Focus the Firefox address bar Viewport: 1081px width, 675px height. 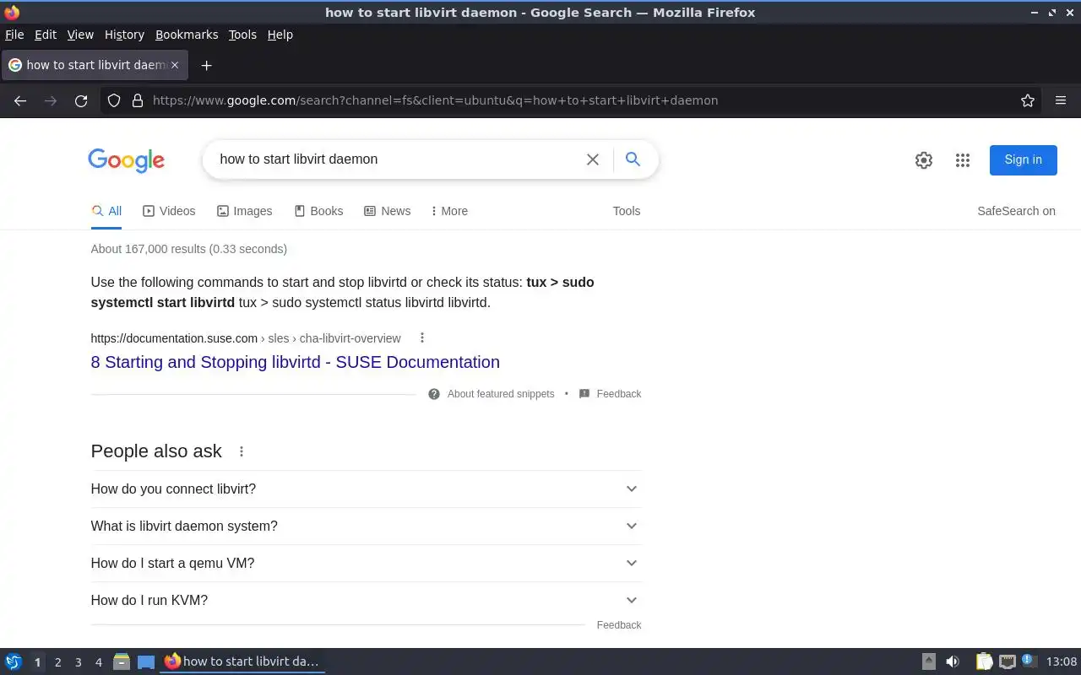(583, 100)
